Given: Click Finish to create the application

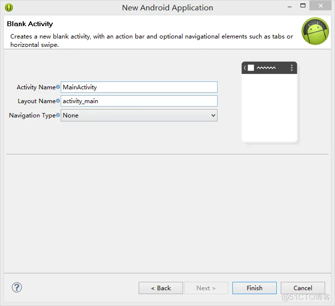Looking at the screenshot, I should click(255, 288).
